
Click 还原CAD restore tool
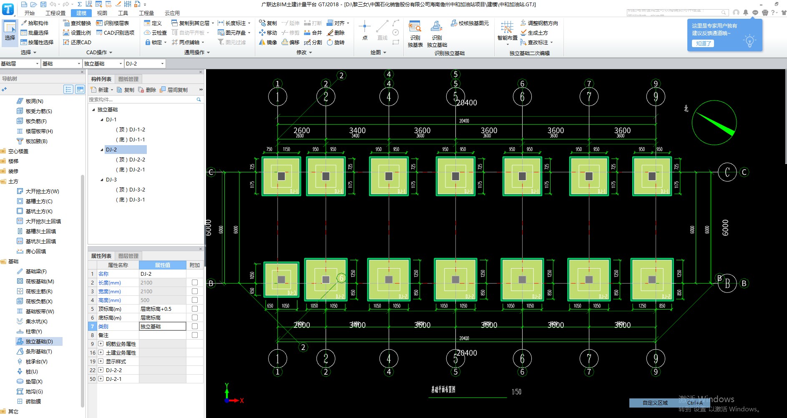77,42
